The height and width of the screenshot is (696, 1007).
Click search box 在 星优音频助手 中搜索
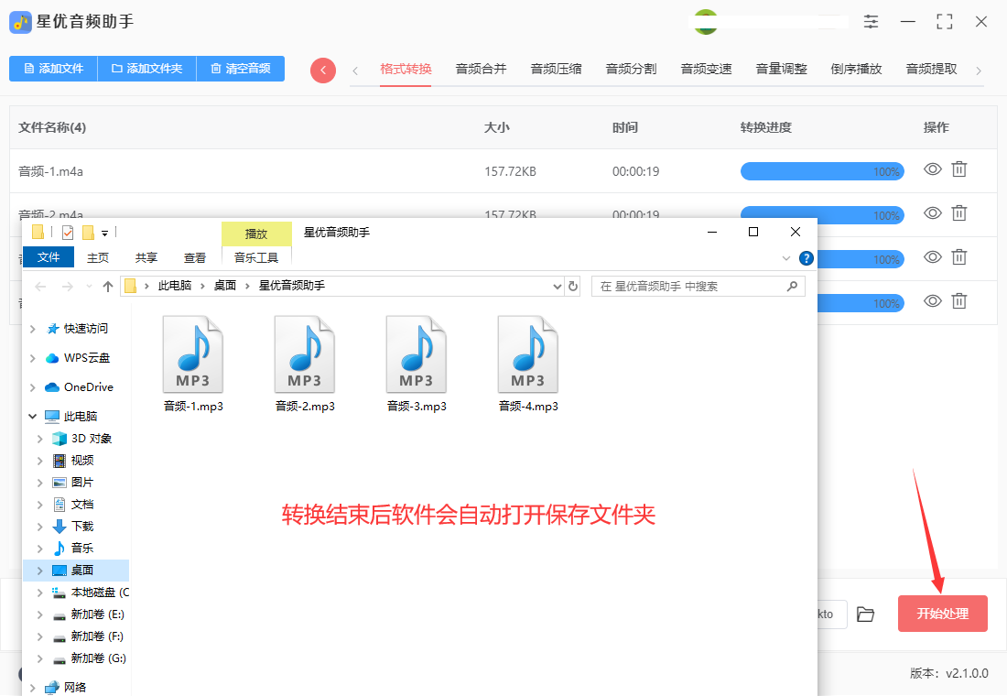(698, 287)
